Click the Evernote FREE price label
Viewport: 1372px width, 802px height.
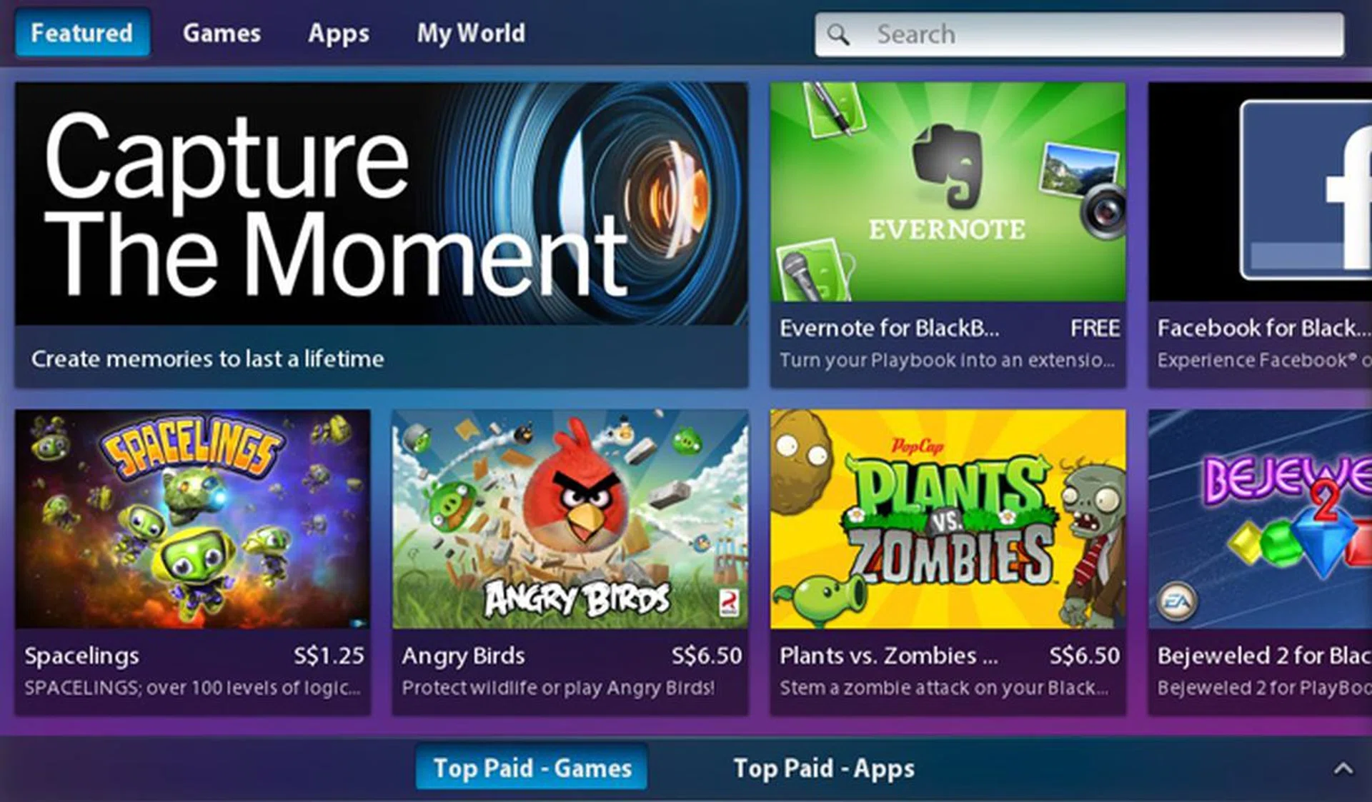pos(1095,329)
